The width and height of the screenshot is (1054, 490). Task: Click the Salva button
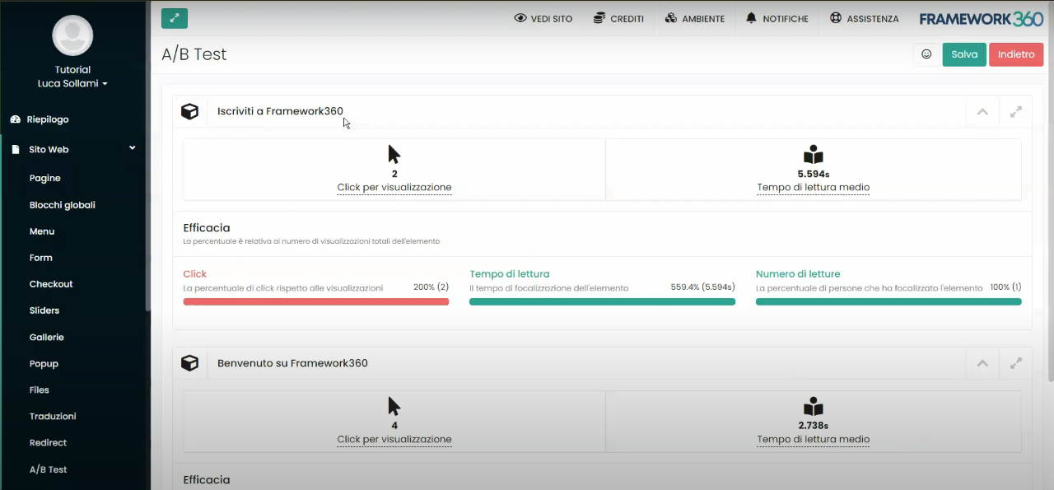964,54
